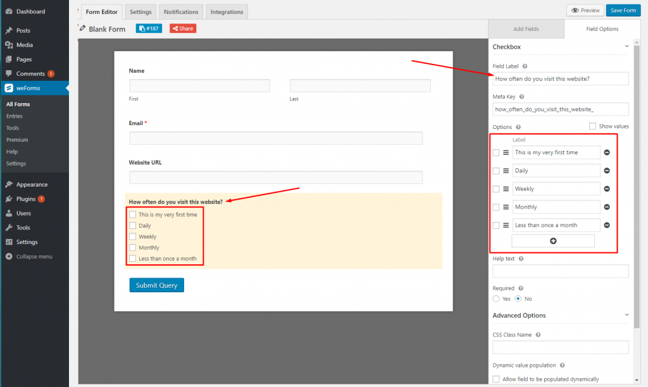Image resolution: width=648 pixels, height=387 pixels.
Task: Check the box next to Monthly option
Action: click(495, 207)
